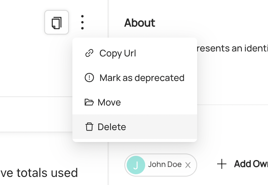This screenshot has height=185, width=268.
Task: Open the three-dot more options menu
Action: (x=82, y=23)
